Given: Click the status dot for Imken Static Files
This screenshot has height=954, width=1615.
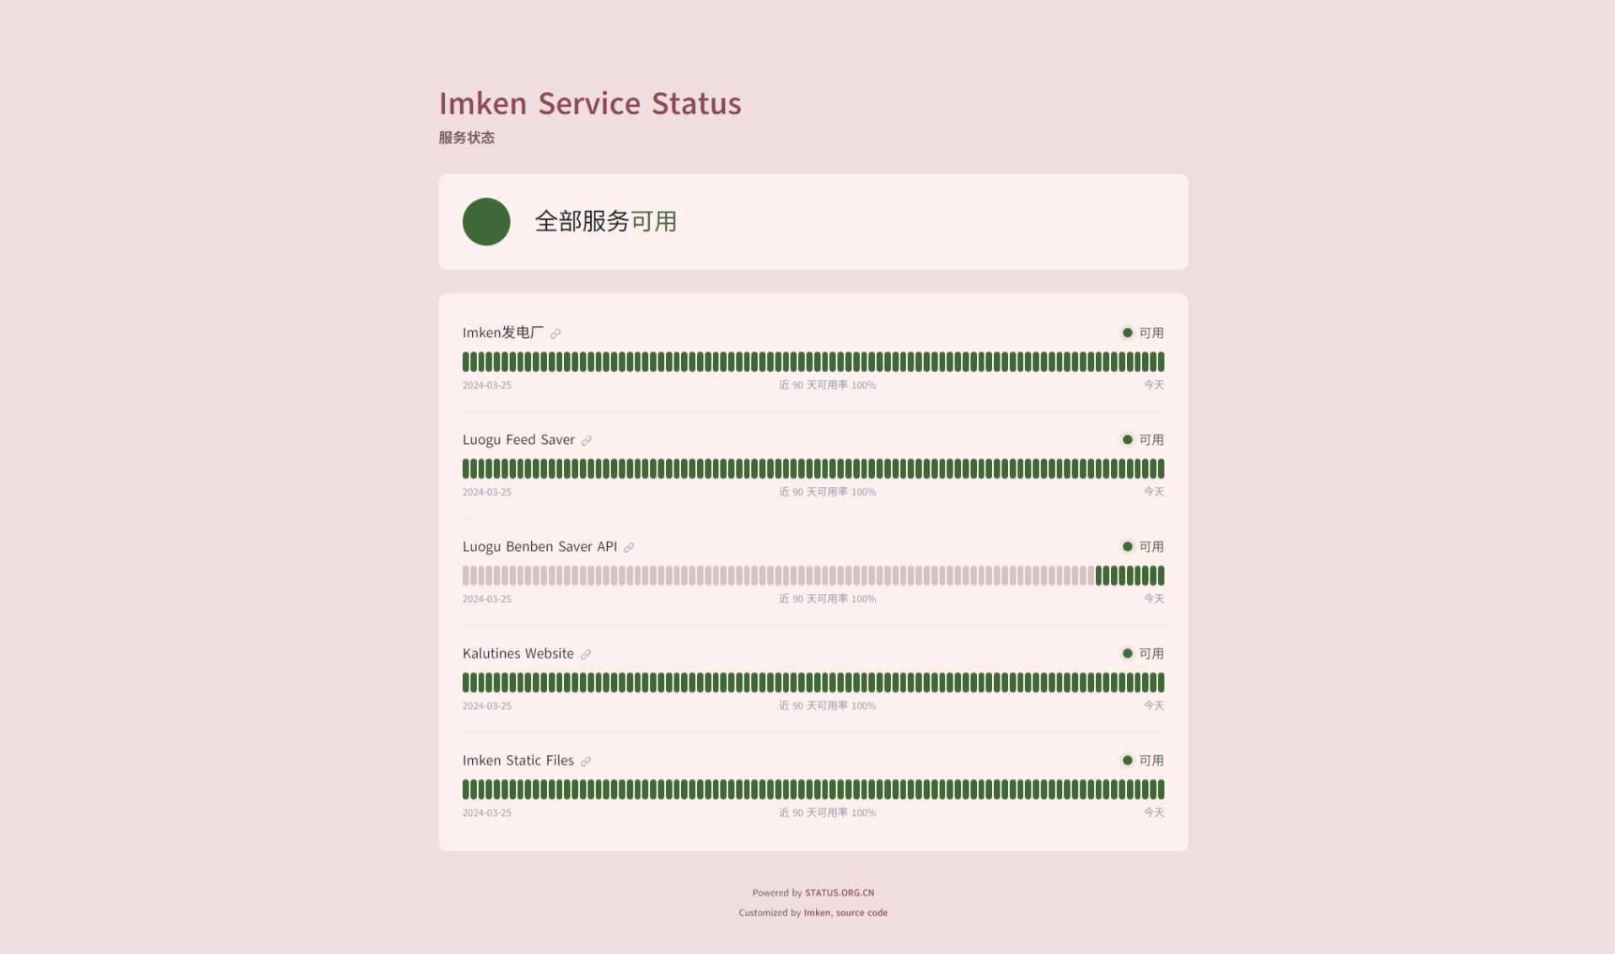Looking at the screenshot, I should (1127, 760).
